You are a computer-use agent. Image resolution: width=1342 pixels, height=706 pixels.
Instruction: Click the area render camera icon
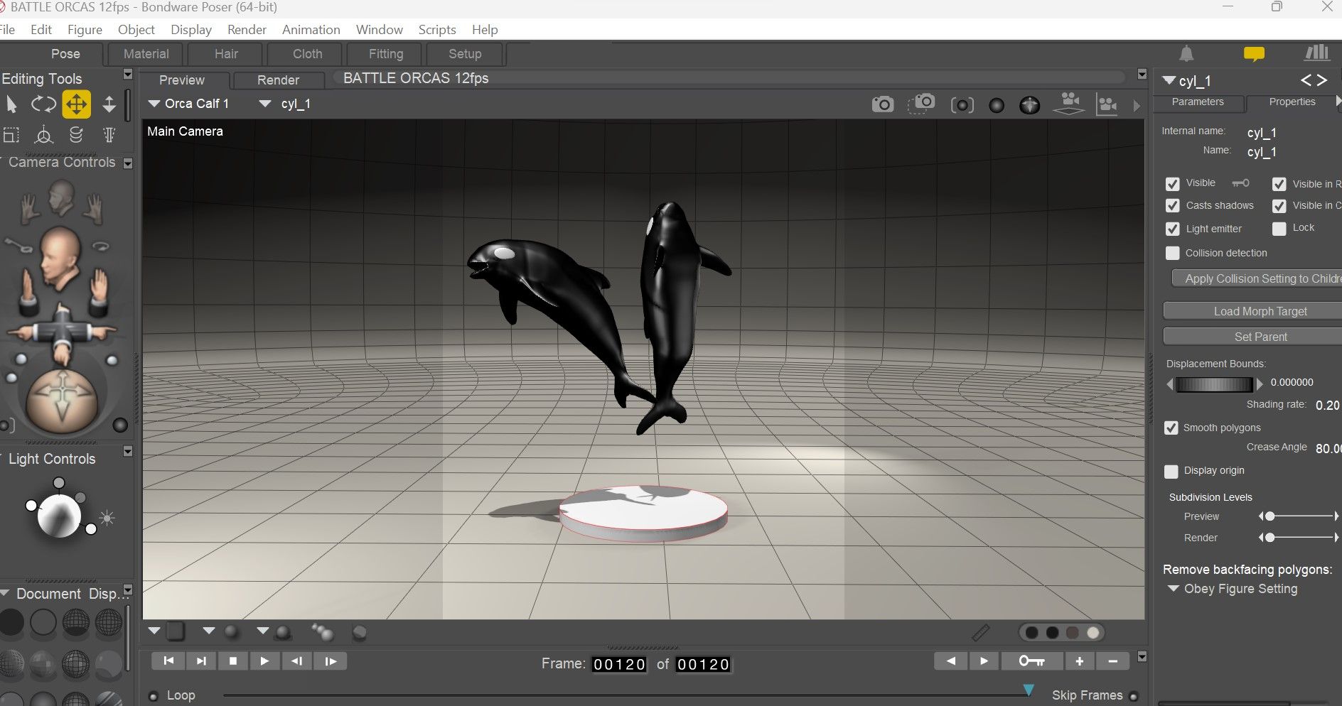click(x=921, y=104)
